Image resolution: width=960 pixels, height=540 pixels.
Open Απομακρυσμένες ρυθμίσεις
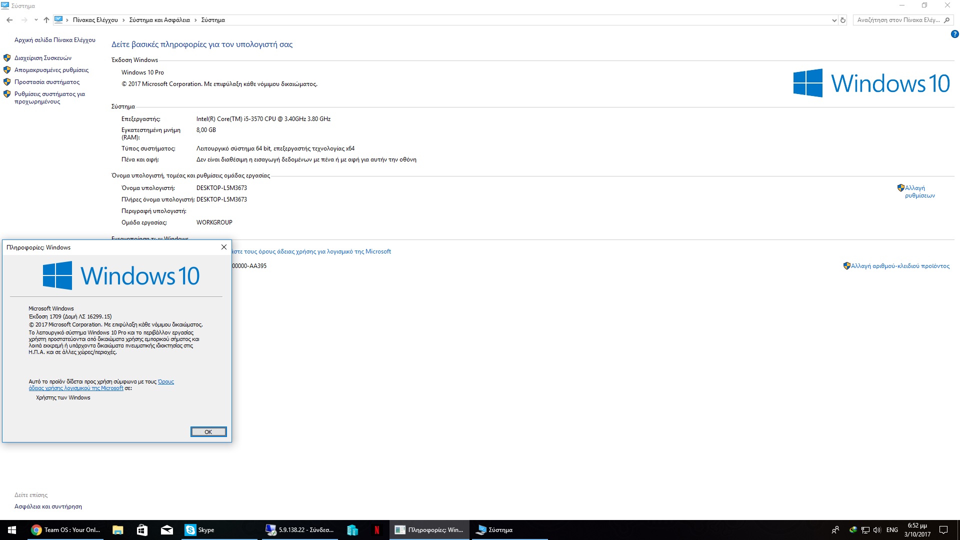(x=51, y=70)
